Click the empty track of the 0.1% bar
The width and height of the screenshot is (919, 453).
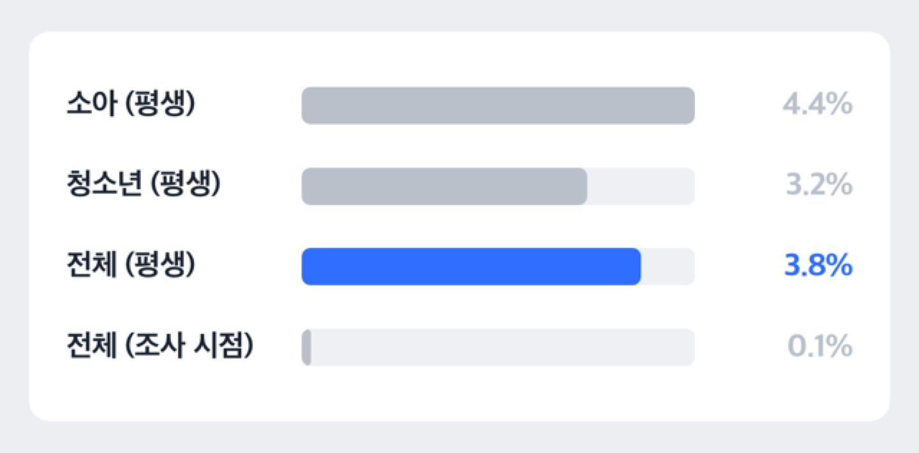click(503, 347)
